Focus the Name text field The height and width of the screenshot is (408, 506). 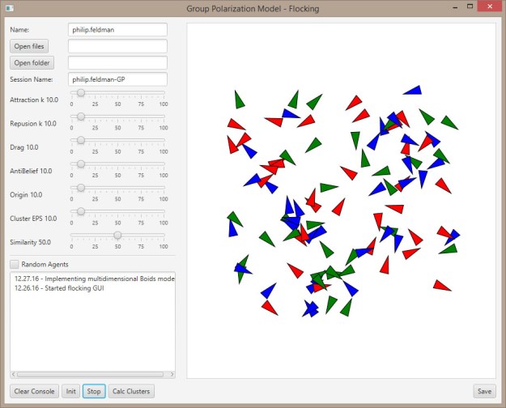117,30
